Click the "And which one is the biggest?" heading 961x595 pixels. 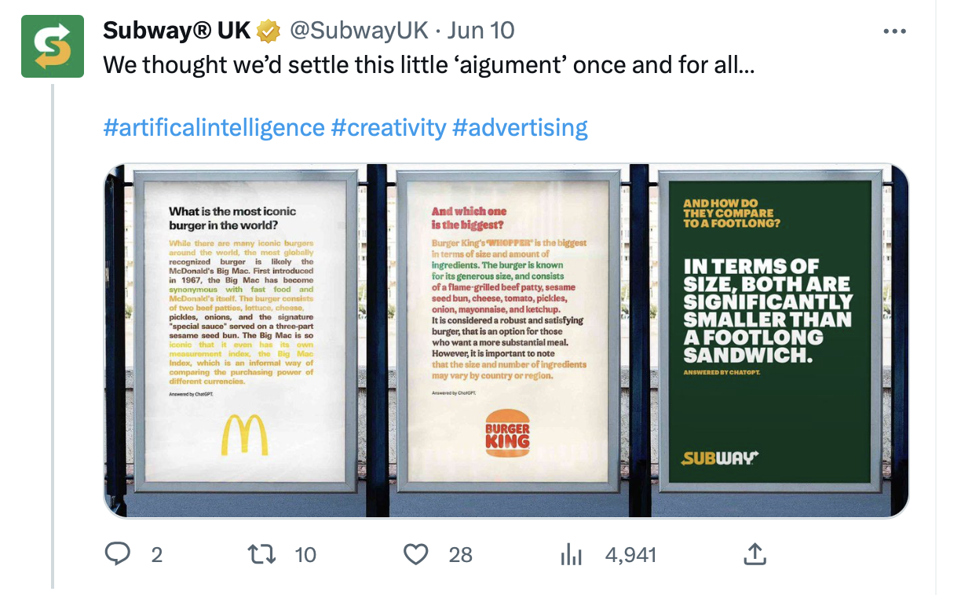click(x=470, y=218)
